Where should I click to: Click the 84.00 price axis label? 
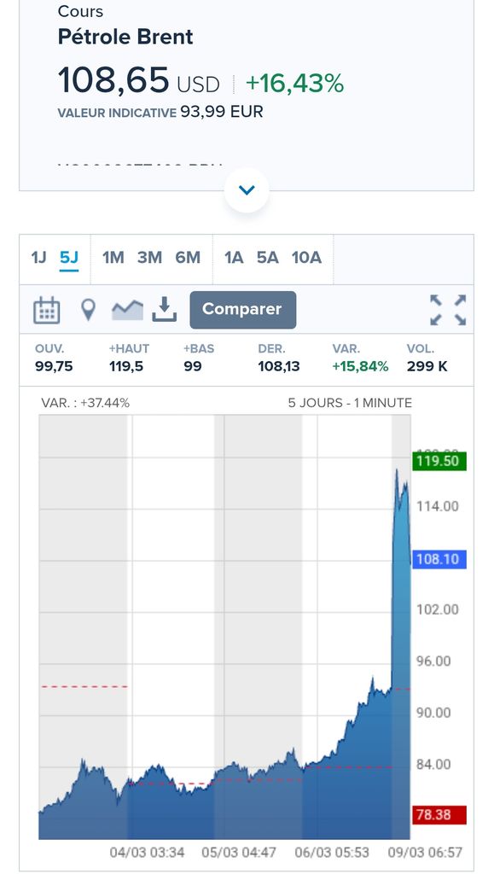433,764
